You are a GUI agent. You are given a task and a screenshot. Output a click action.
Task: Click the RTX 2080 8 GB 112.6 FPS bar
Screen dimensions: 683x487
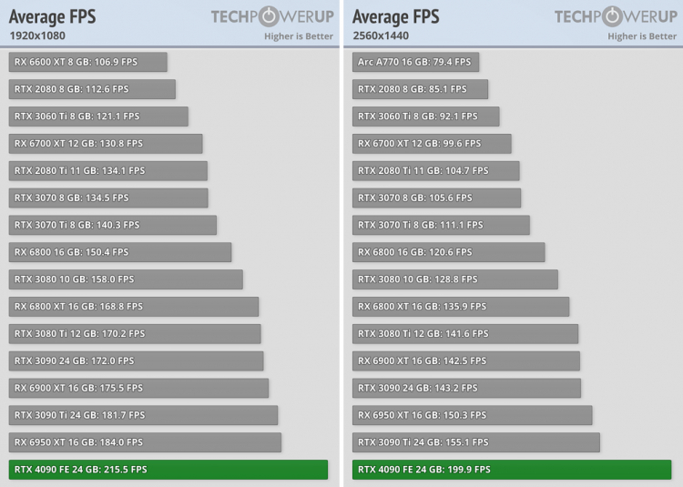tap(92, 89)
